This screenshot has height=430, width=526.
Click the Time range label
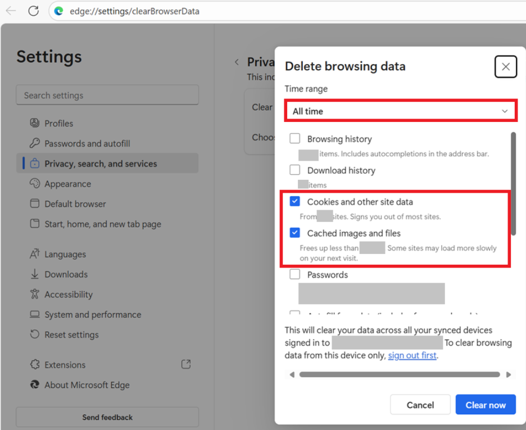(x=306, y=89)
